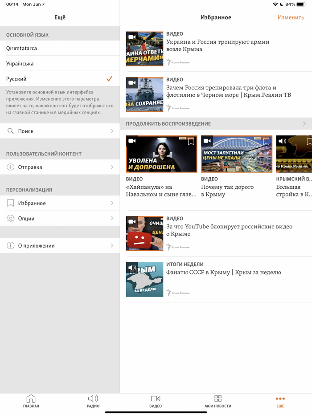Screen dimensions: 312x416
Task: Open Большая стройка audio card title
Action: tap(293, 191)
